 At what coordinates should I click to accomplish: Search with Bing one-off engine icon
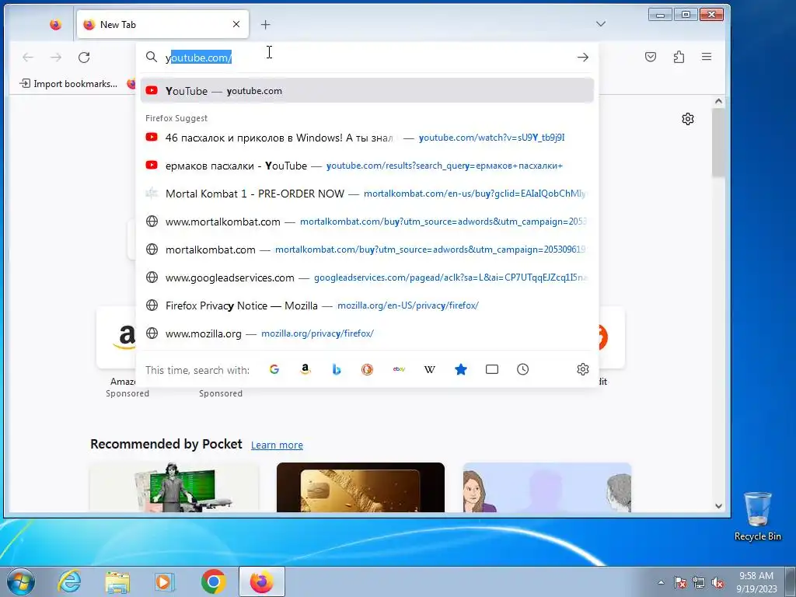[337, 369]
